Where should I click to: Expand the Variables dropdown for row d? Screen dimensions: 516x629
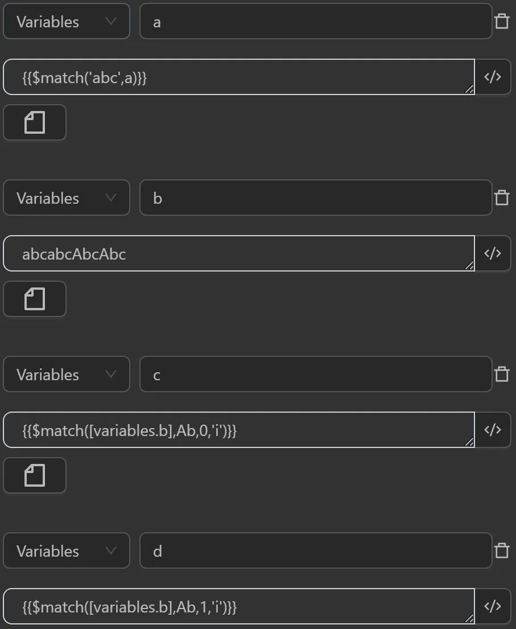click(x=67, y=551)
